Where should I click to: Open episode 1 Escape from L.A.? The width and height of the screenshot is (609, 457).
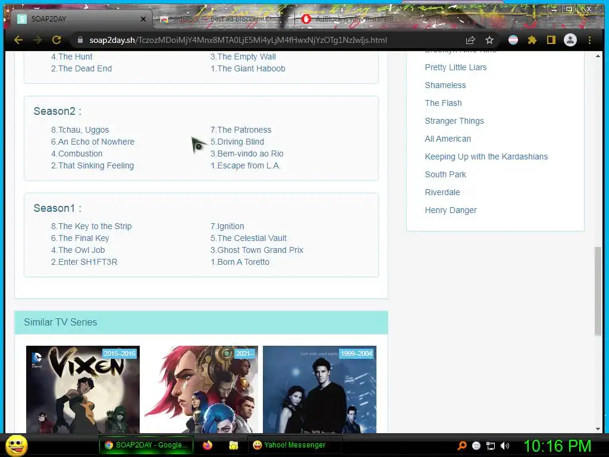(246, 165)
